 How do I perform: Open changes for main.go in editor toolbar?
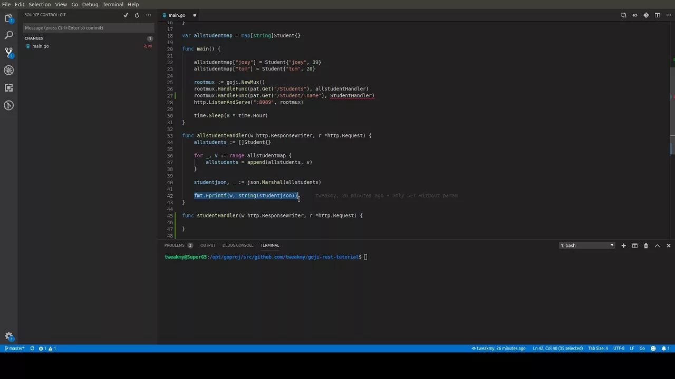pos(623,15)
